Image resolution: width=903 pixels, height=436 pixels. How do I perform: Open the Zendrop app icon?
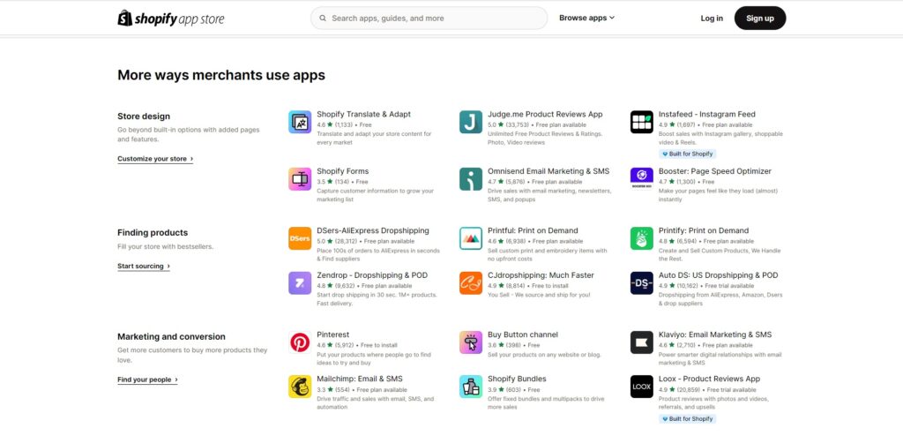[x=300, y=283]
